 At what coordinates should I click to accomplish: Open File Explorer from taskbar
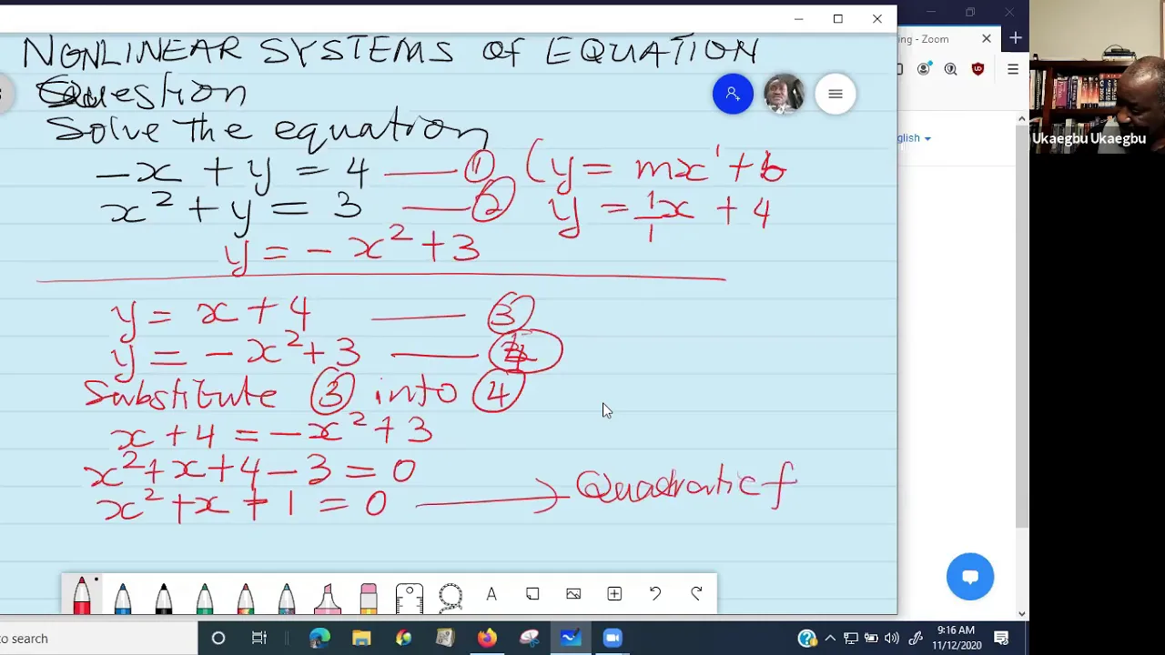click(x=361, y=639)
